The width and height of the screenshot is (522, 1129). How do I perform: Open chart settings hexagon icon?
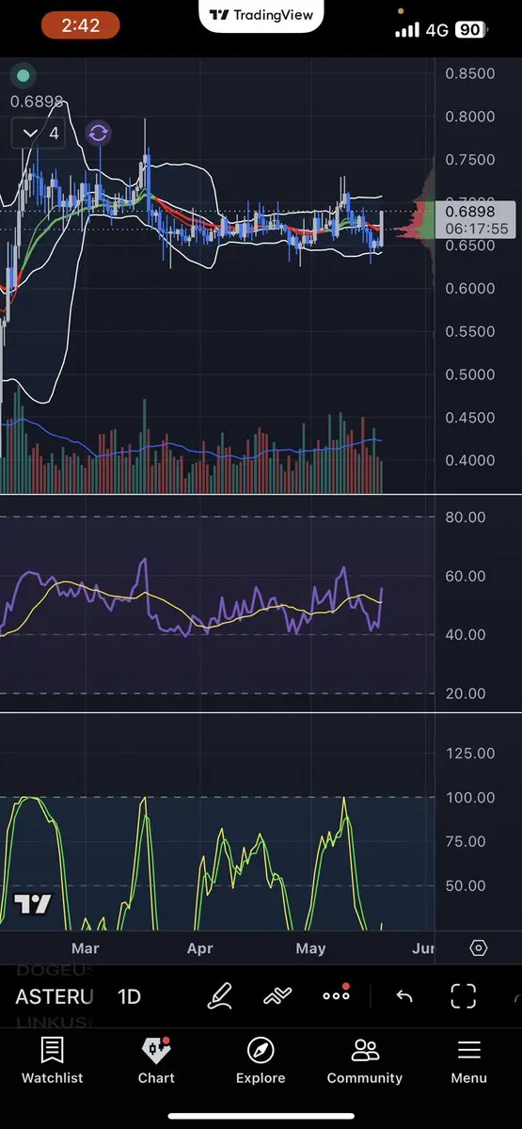pos(479,947)
